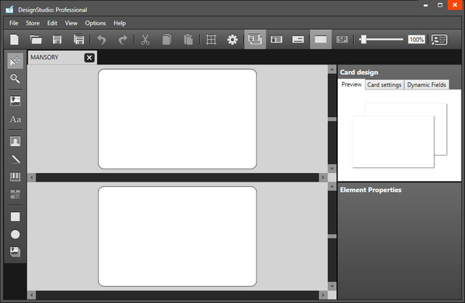Switch to the Card settings tab
The height and width of the screenshot is (303, 465).
(x=384, y=85)
